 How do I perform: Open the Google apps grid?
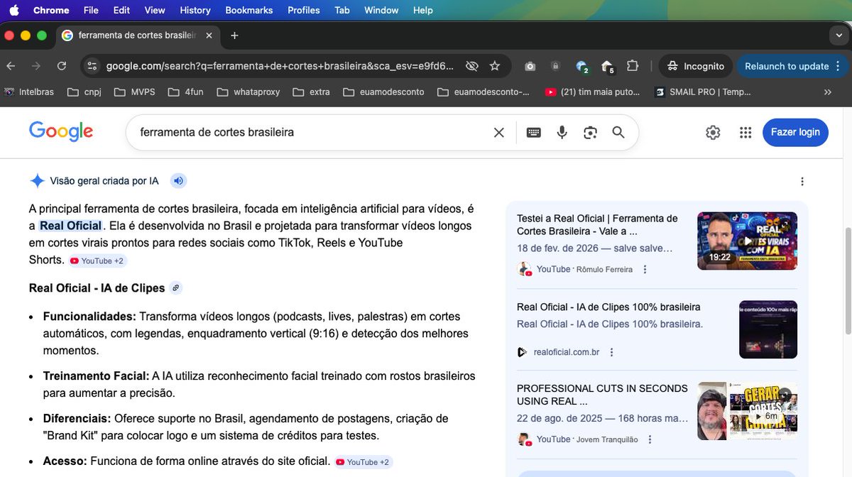745,132
